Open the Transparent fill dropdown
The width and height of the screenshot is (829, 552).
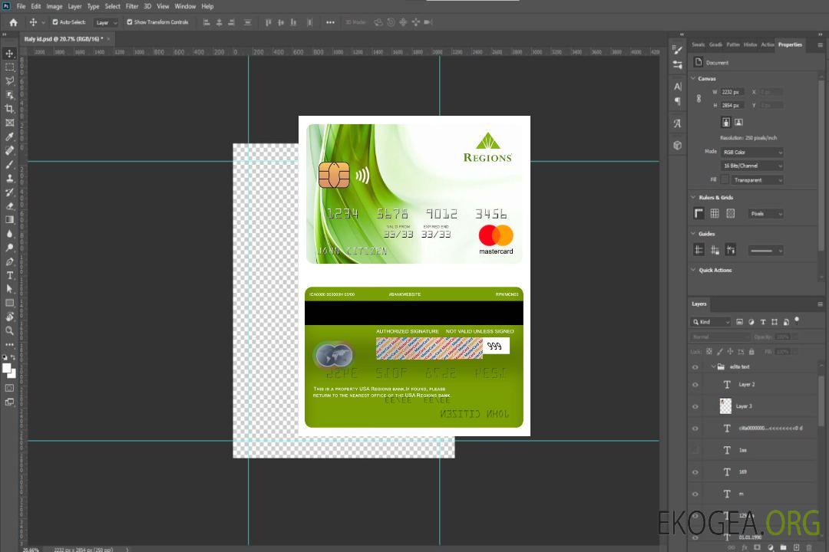tap(757, 180)
